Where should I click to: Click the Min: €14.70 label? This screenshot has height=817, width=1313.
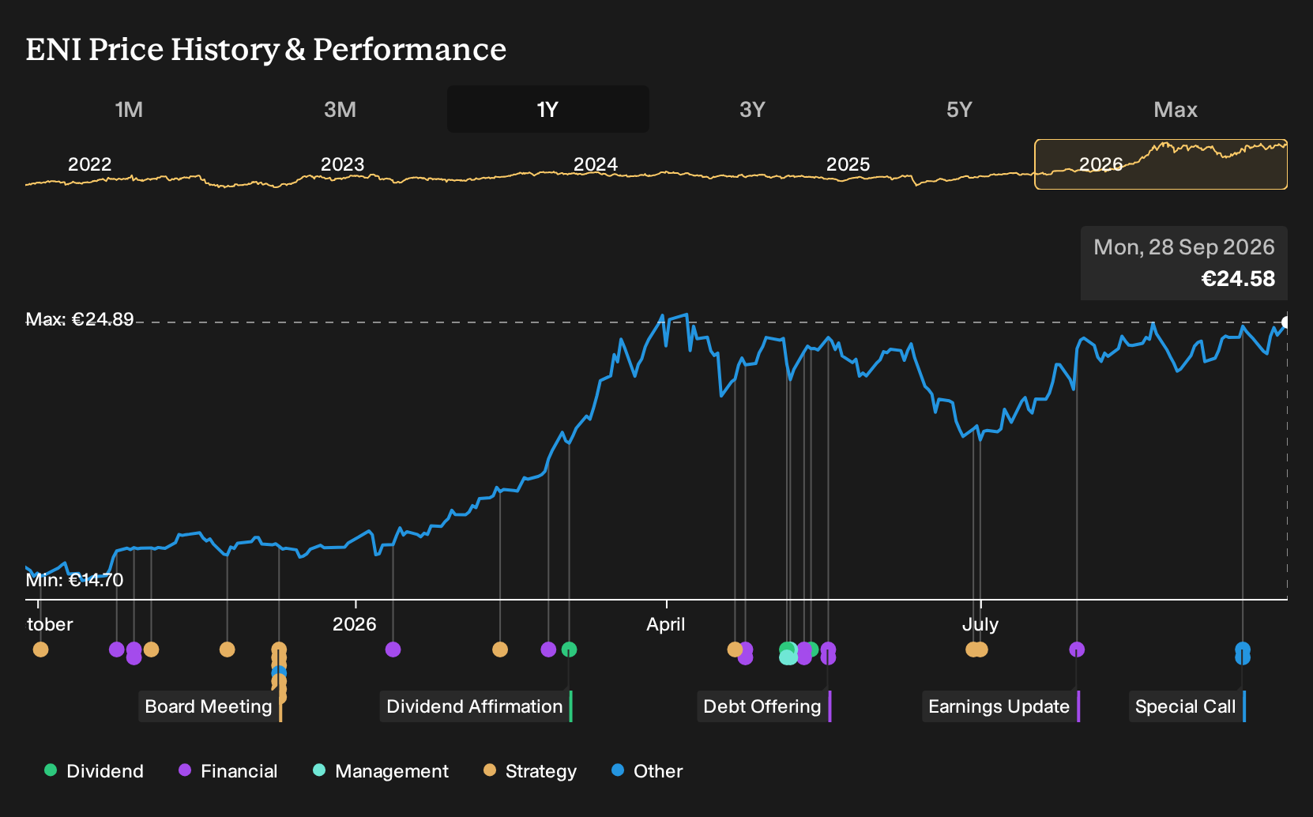(x=74, y=580)
